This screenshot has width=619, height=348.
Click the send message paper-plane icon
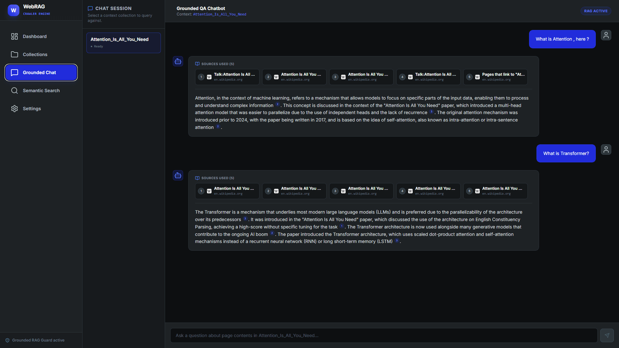pos(607,335)
